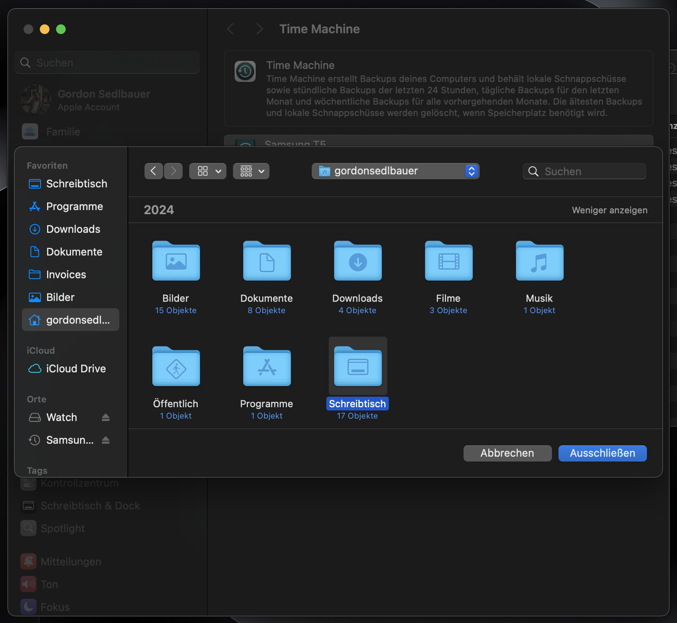Open Invoices in Favoriten sidebar

tap(71, 275)
